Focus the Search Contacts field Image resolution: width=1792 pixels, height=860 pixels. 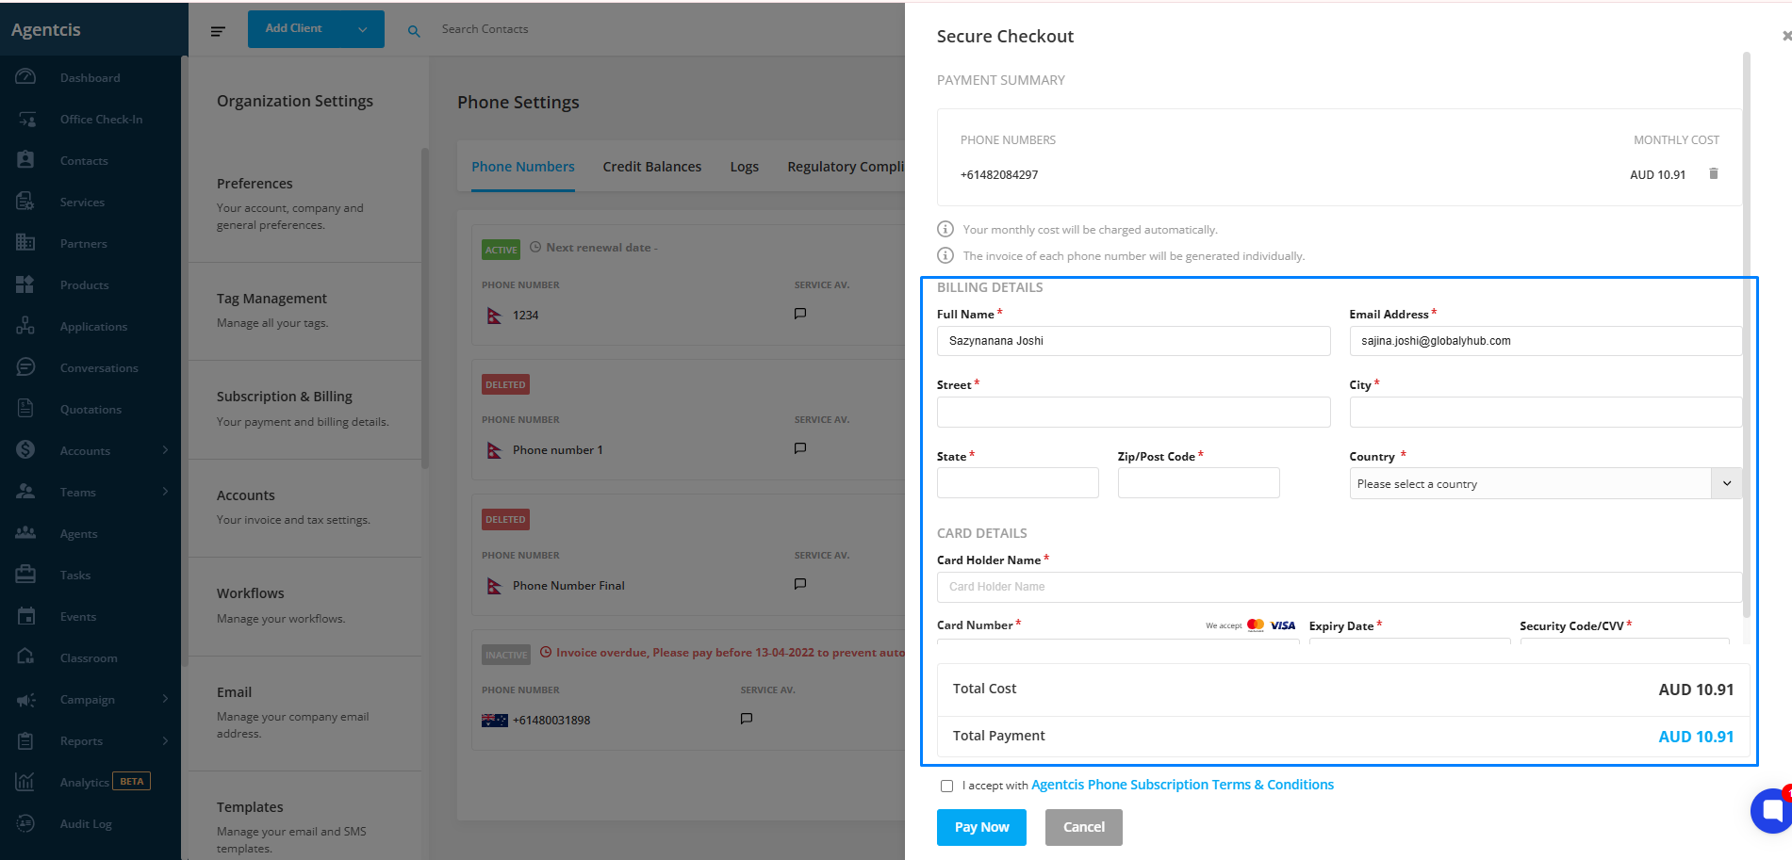pos(485,29)
